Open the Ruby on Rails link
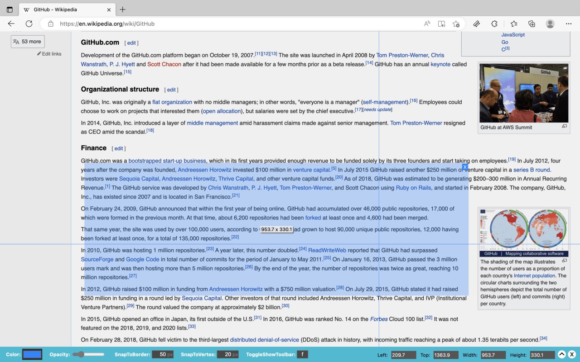The image size is (580, 362). click(413, 188)
